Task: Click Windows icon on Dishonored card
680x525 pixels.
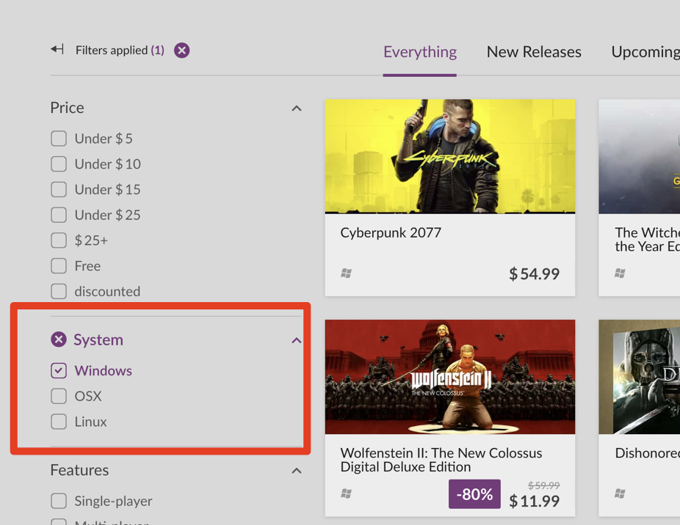Action: [x=621, y=493]
